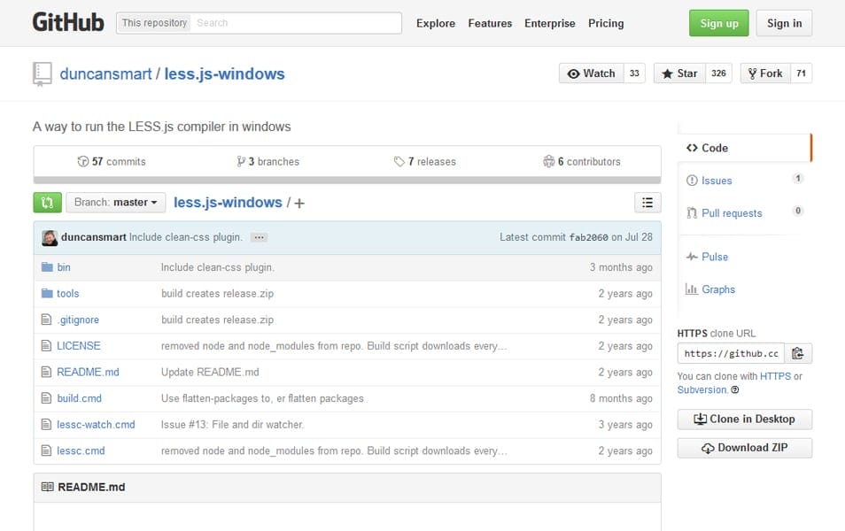Click the Sign in button

[x=784, y=23]
